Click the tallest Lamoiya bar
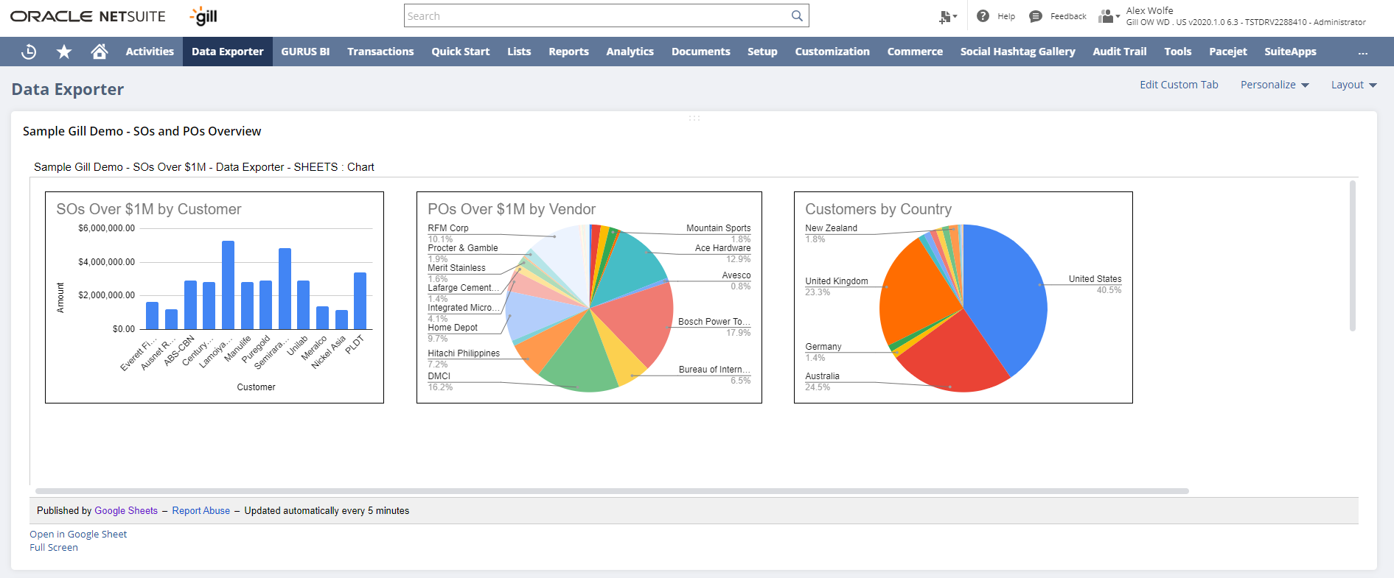This screenshot has width=1394, height=578. (x=229, y=285)
